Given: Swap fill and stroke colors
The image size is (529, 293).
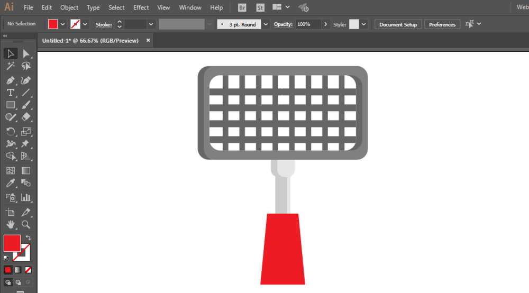Looking at the screenshot, I should tap(28, 237).
